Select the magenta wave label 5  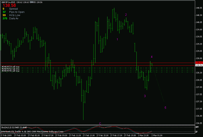165,108
